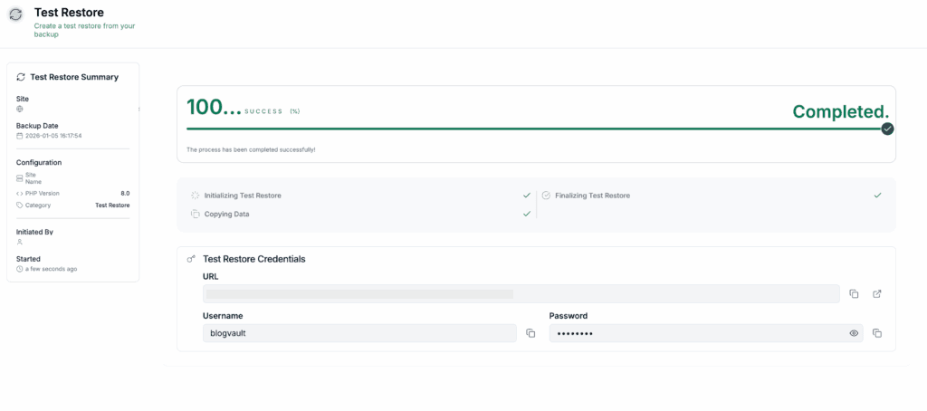Screen dimensions: 927x411
Task: Click the green progress bar
Action: coord(533,129)
